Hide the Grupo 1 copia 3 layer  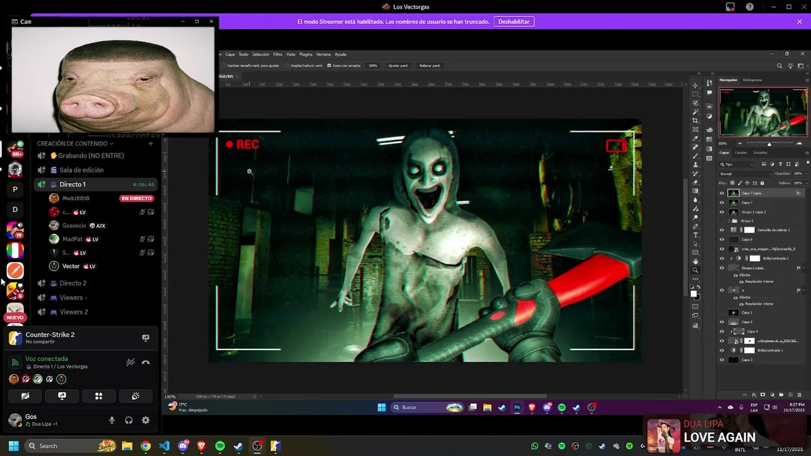coord(722,212)
